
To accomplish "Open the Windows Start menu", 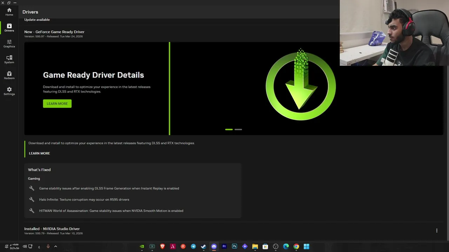I will click(307, 246).
